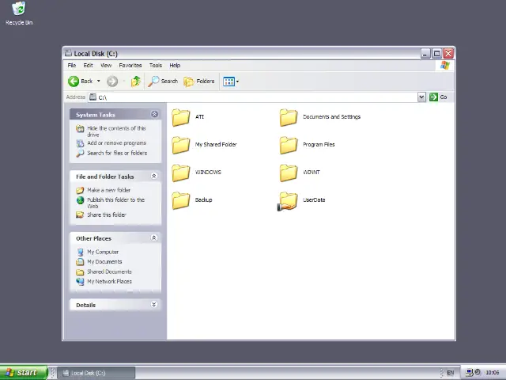Click the Local Disk (C:) title bar text
The height and width of the screenshot is (380, 506).
96,54
